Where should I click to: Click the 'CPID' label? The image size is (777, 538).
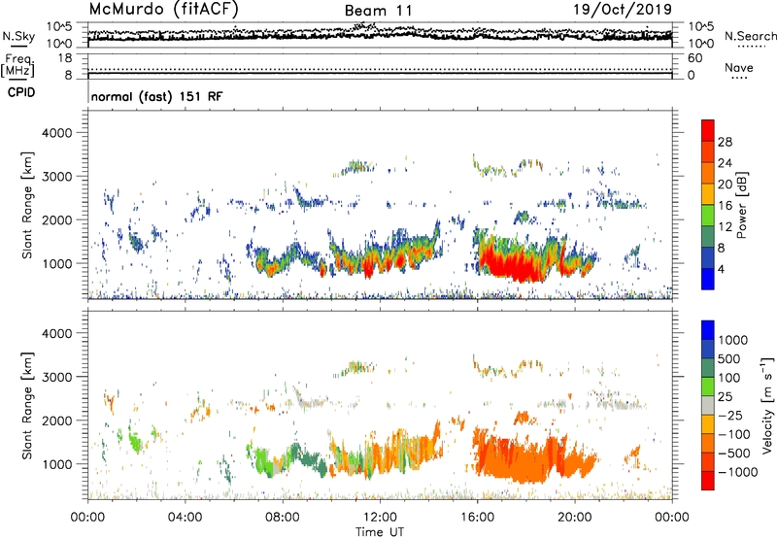(21, 92)
